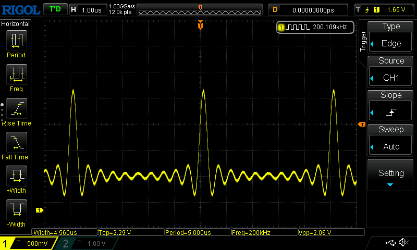
Task: Click the rising edge trigger icon in the top bar
Action: coord(367,10)
